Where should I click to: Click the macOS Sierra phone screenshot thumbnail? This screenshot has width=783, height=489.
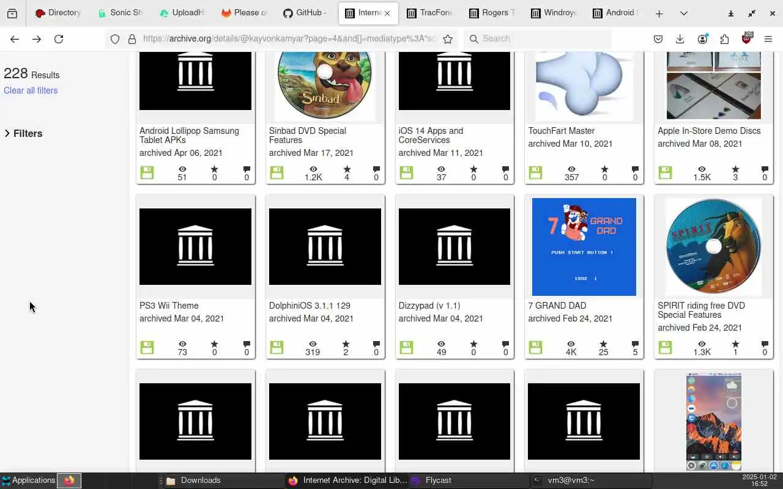[x=714, y=422]
